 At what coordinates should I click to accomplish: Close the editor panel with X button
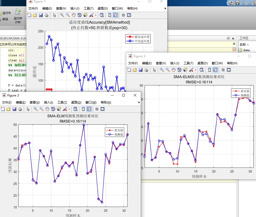(x=233, y=38)
